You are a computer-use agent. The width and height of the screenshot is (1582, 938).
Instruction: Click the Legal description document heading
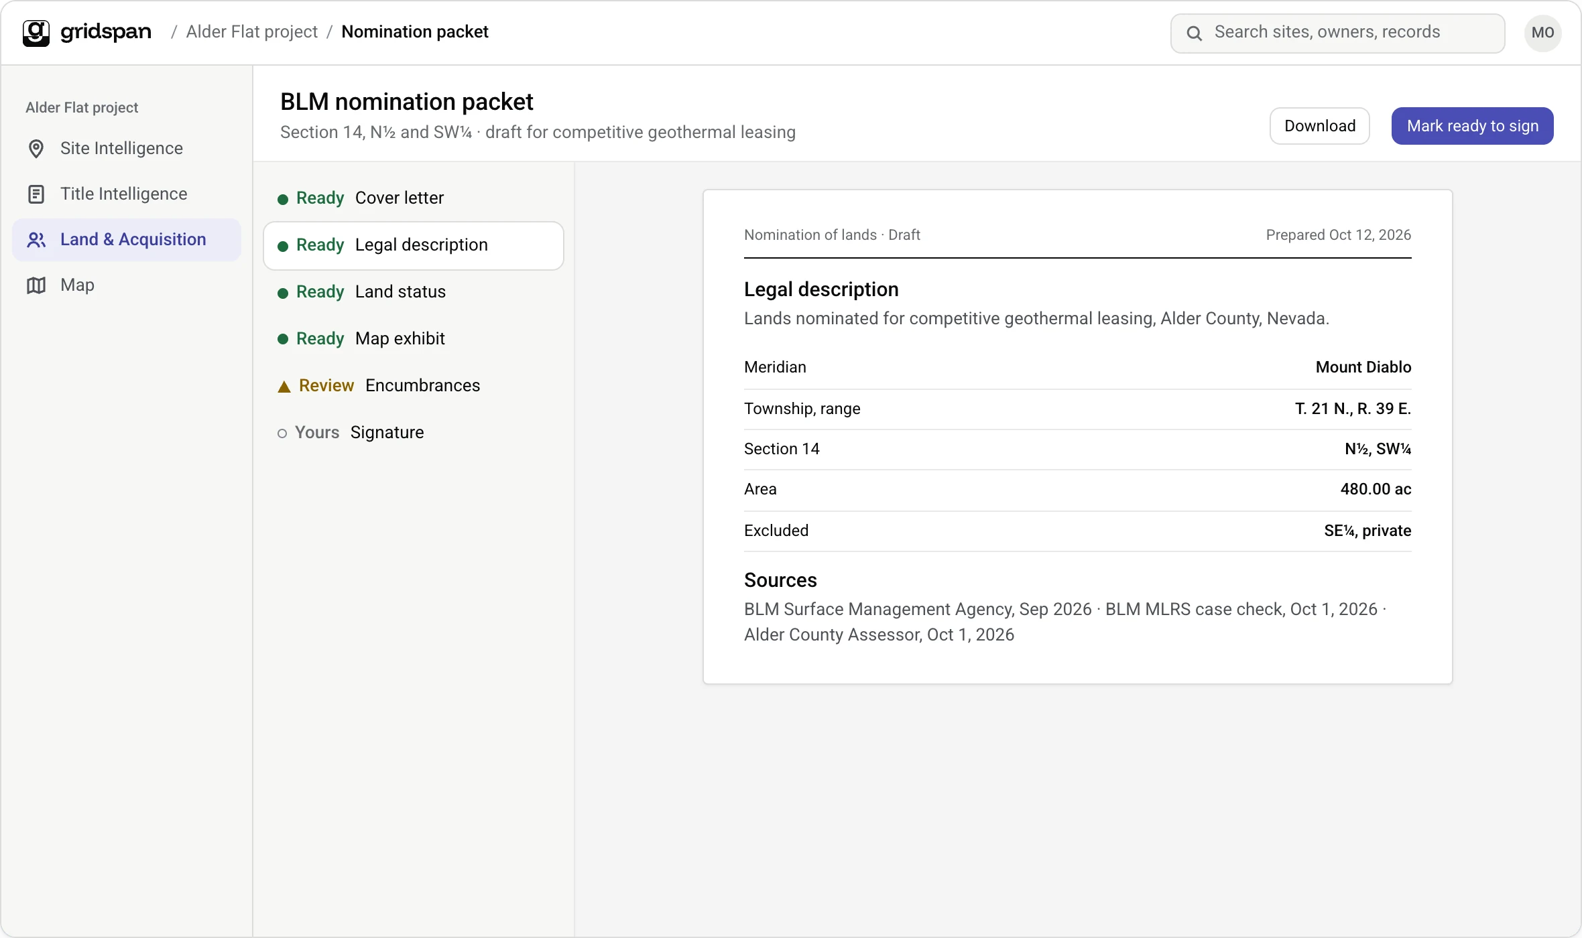[821, 289]
